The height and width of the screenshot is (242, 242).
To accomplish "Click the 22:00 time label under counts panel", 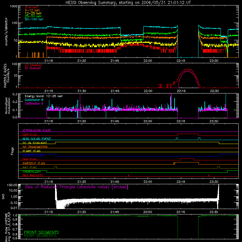I will coord(148,61).
